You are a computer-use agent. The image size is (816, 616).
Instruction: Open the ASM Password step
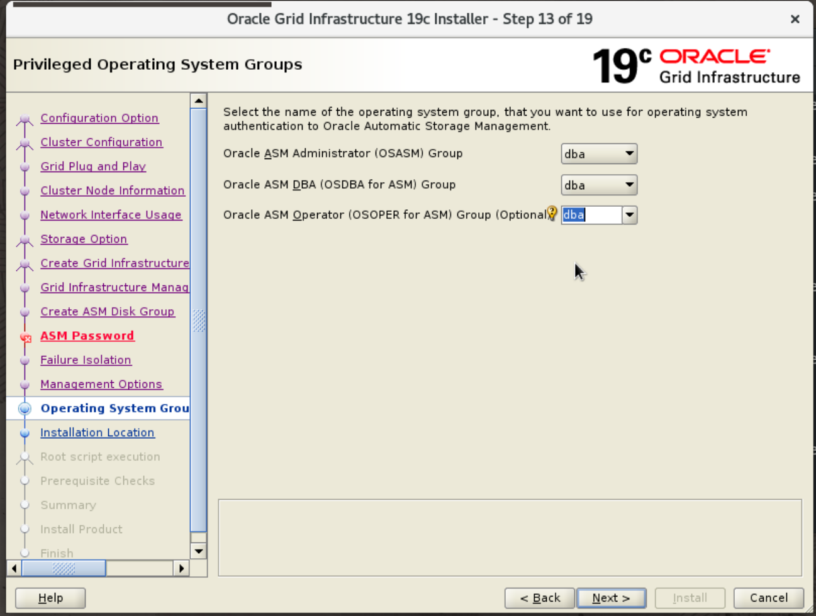pos(87,336)
